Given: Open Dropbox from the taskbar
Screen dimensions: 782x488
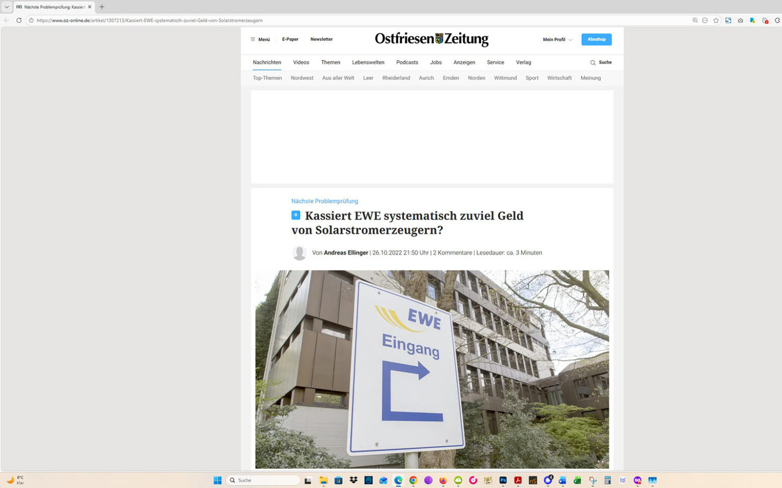Looking at the screenshot, I should [x=353, y=480].
